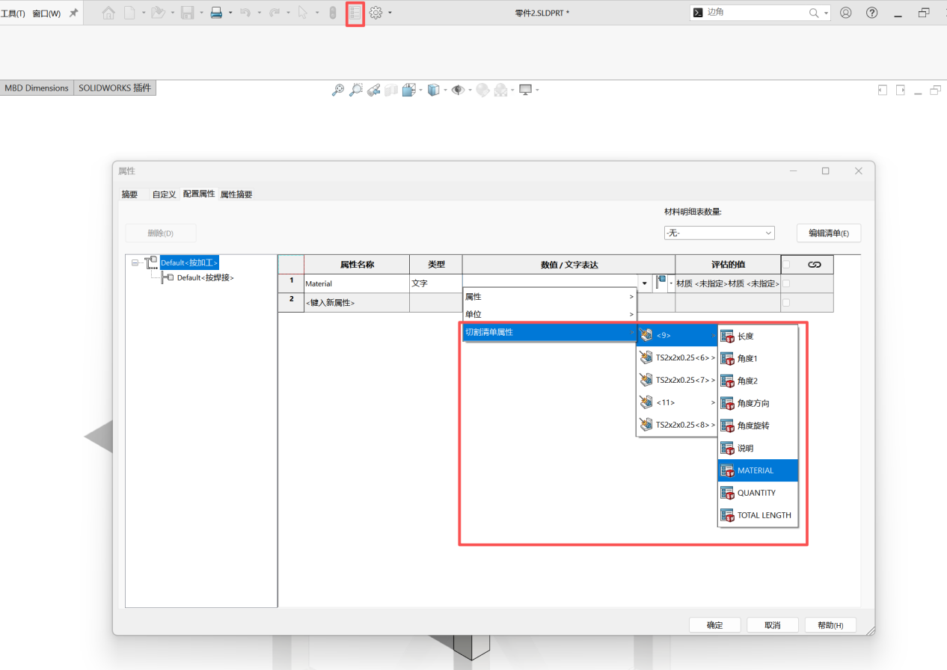Choose the Select cursor tool
Viewport: 947px width, 670px height.
pos(302,13)
